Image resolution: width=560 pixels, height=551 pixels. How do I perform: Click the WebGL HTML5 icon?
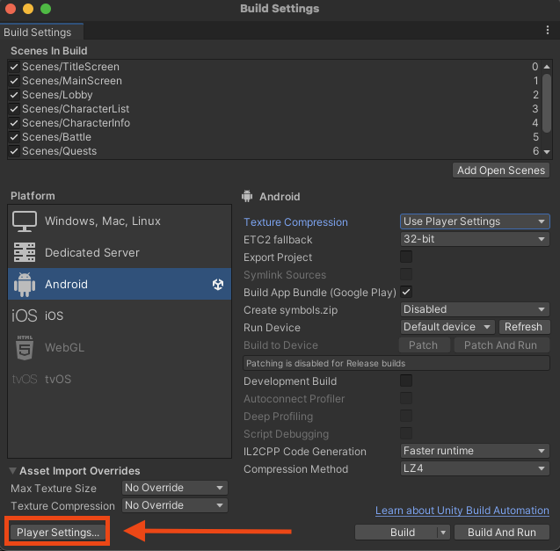25,347
